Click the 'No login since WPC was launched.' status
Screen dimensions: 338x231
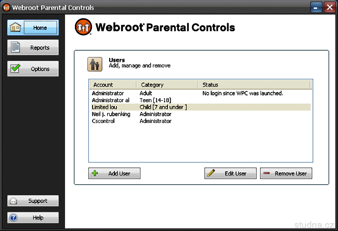coord(243,93)
